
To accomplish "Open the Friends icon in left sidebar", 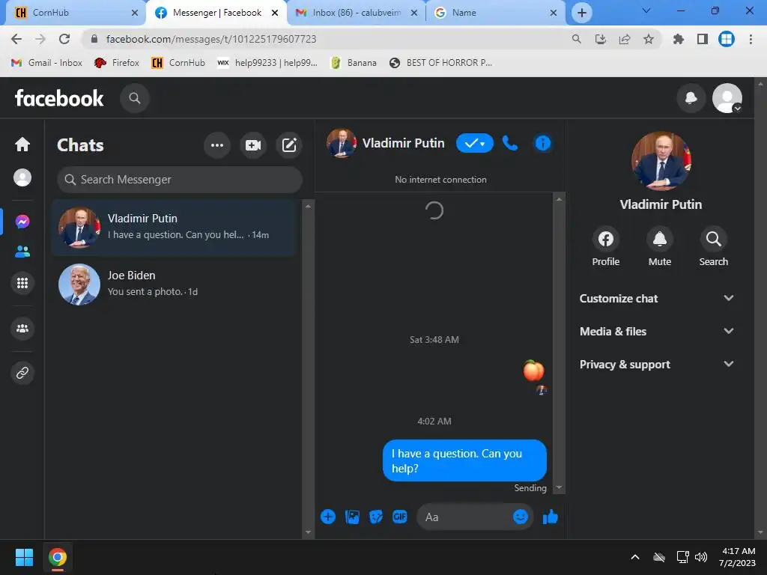I will (22, 252).
